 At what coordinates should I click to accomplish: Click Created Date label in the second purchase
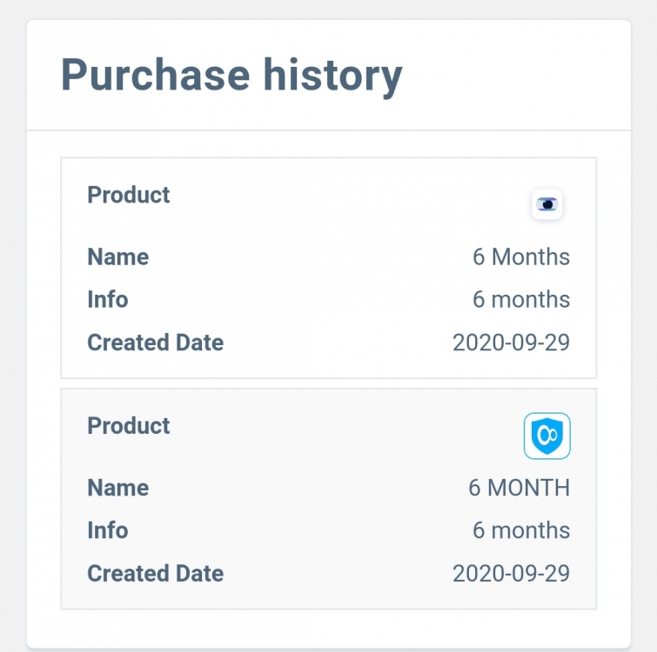[155, 574]
